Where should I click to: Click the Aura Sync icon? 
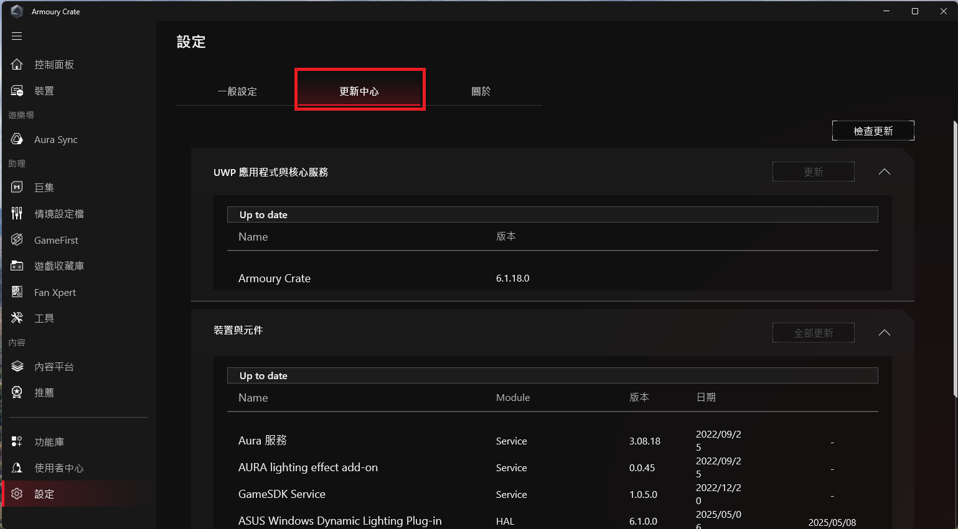pyautogui.click(x=17, y=139)
